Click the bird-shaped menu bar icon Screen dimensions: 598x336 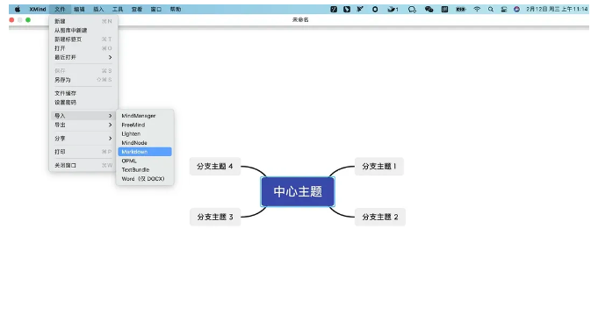(360, 9)
